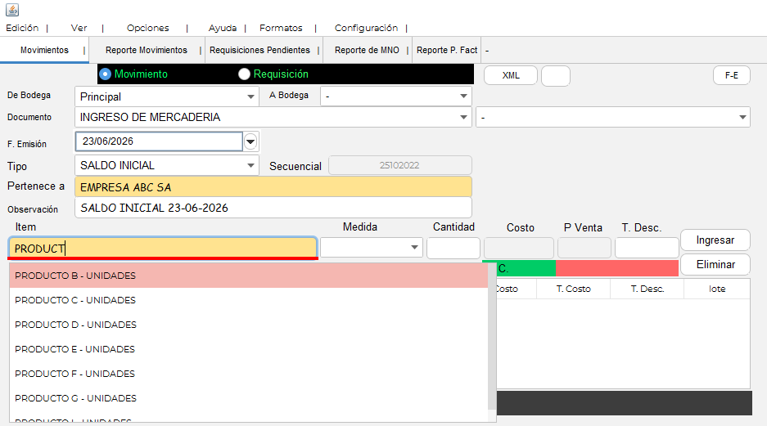Click the Pertenece a field EMPRESA ABC SA
The image size is (767, 426).
click(x=273, y=187)
